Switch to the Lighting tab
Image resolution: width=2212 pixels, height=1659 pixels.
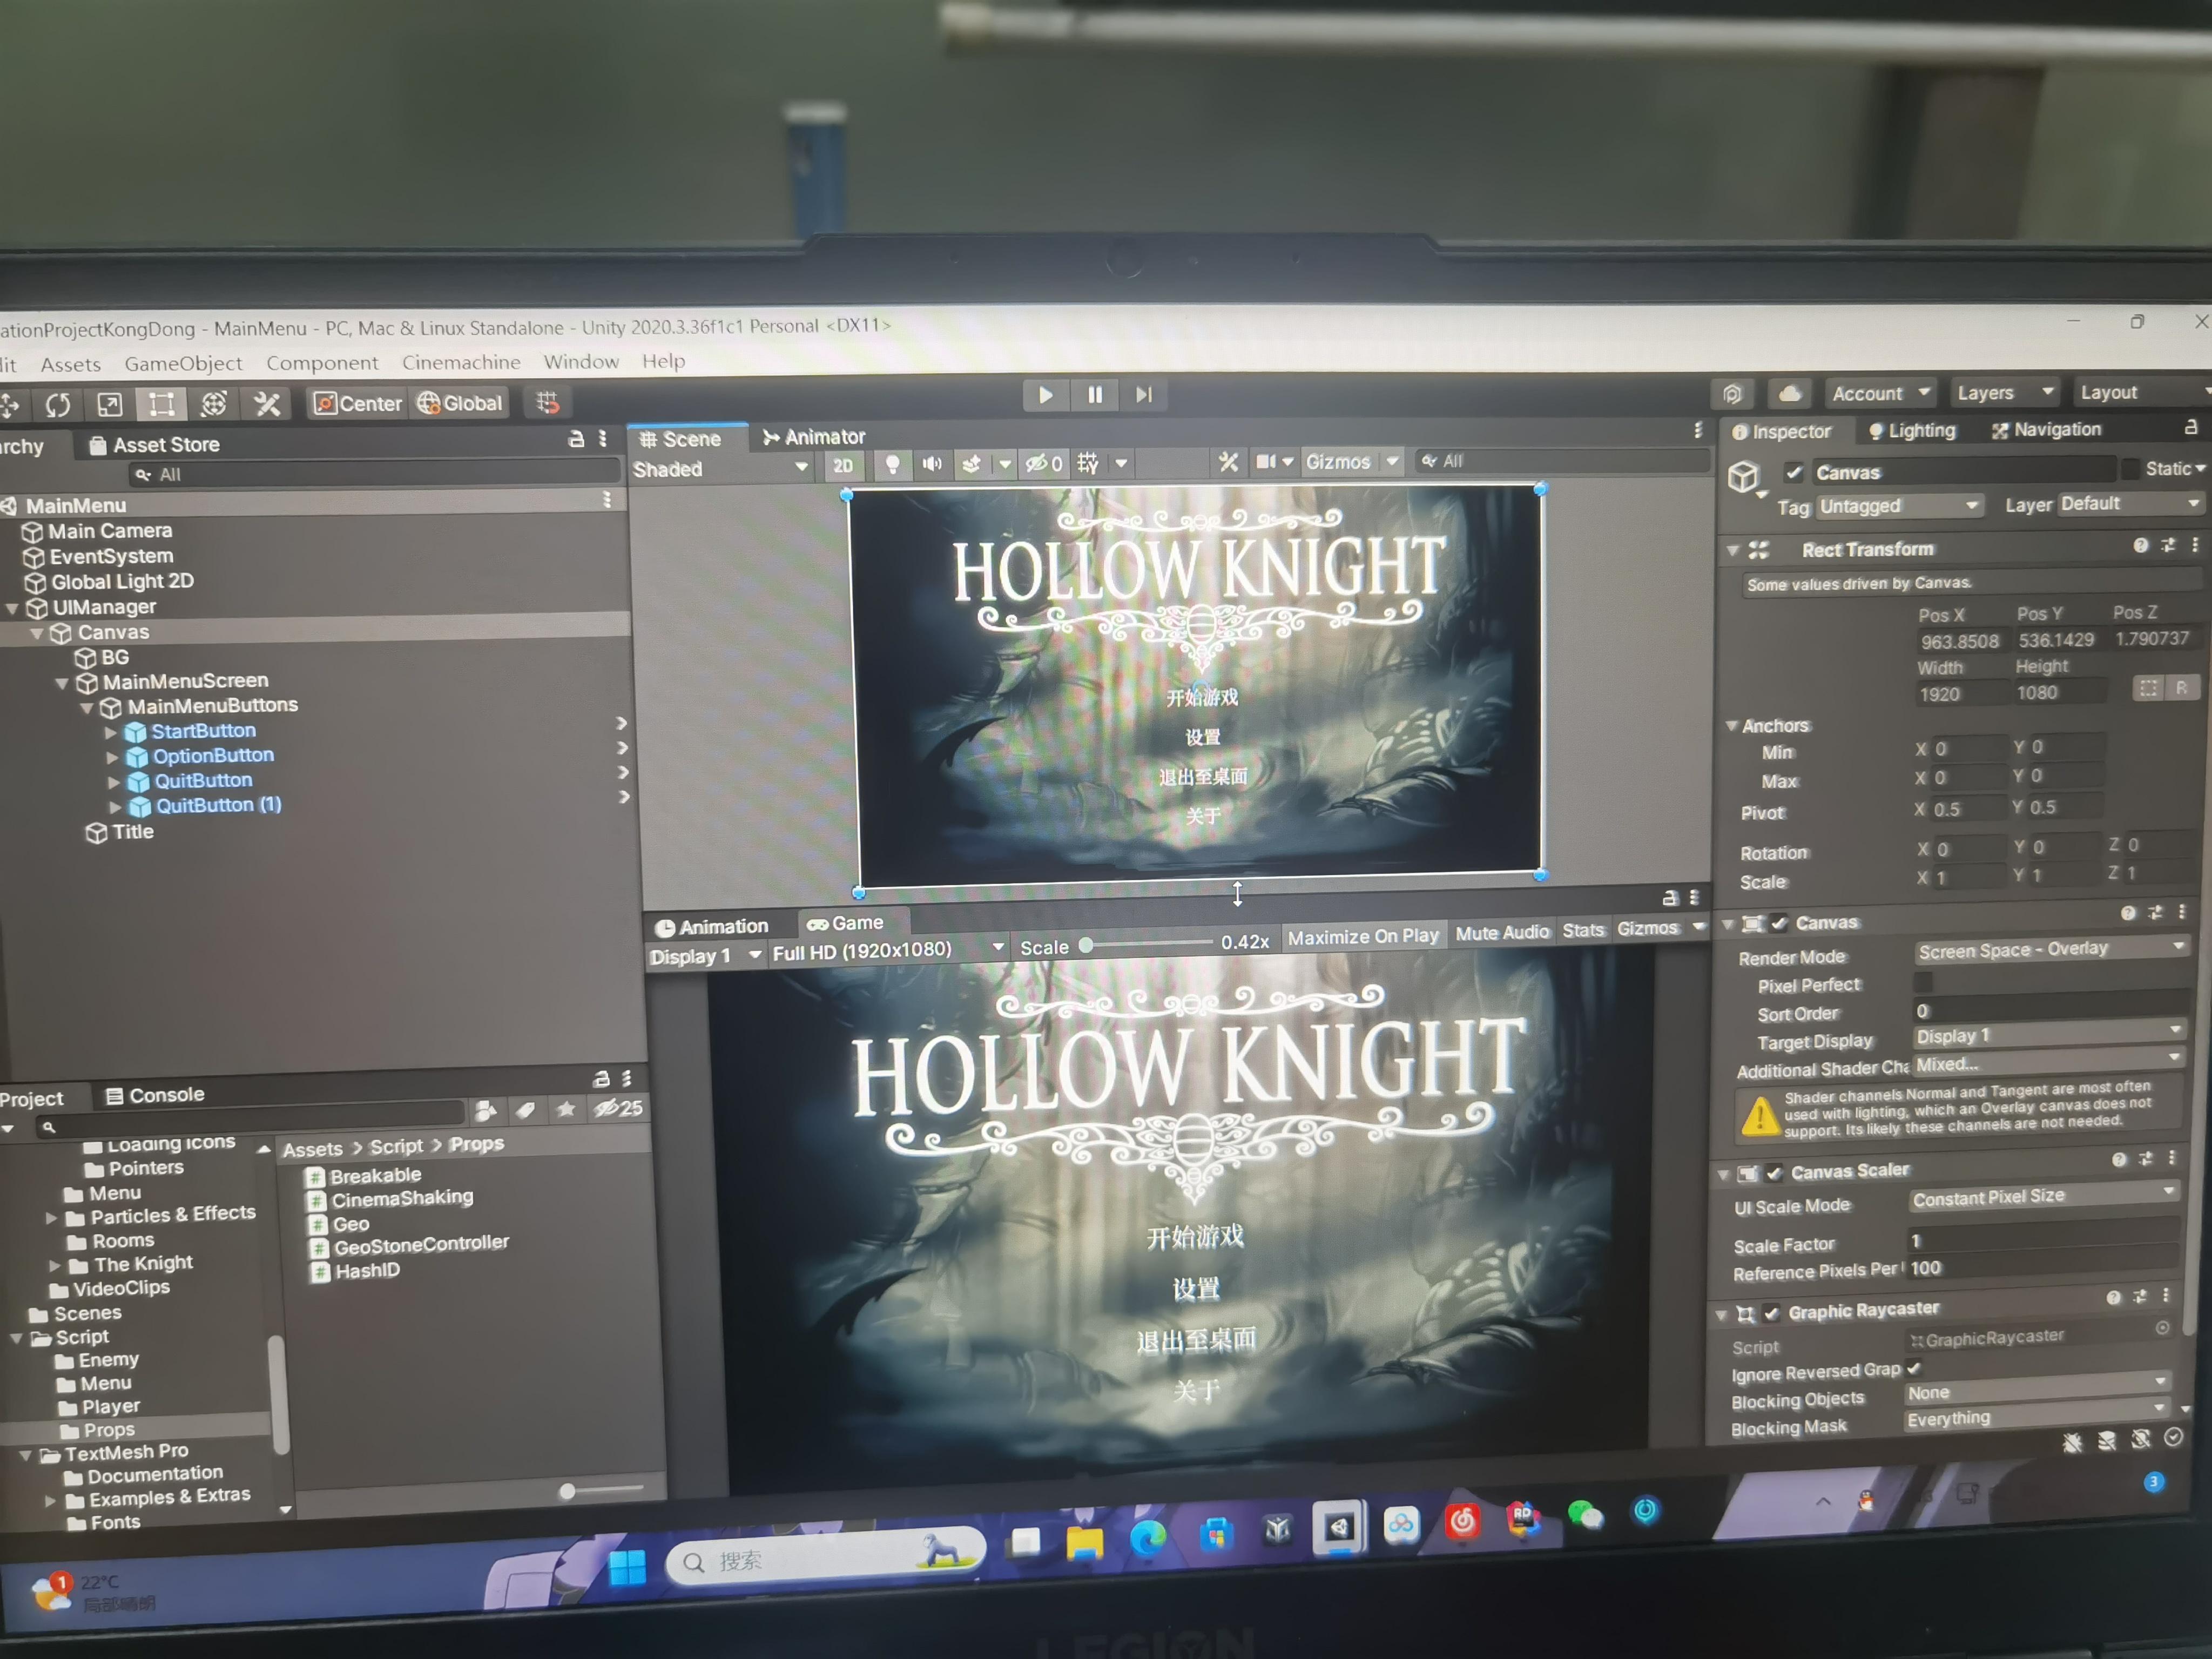(x=1911, y=430)
